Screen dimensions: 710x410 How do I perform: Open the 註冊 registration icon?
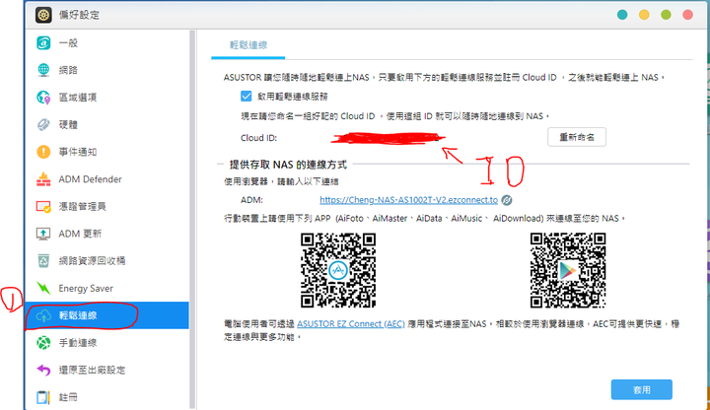point(43,397)
